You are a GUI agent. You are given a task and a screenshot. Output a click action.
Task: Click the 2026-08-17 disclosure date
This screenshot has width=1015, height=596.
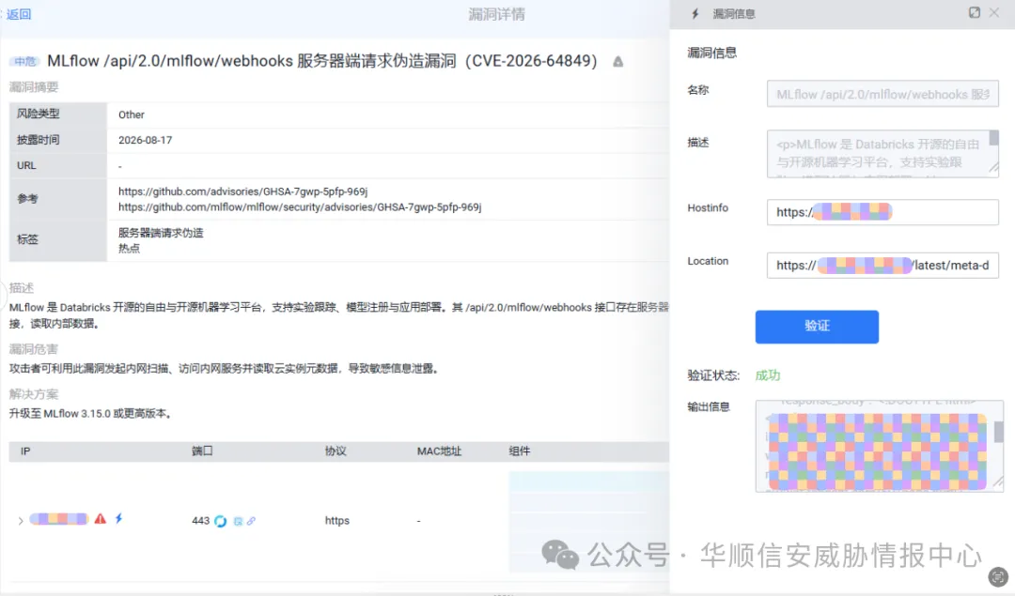(x=145, y=140)
